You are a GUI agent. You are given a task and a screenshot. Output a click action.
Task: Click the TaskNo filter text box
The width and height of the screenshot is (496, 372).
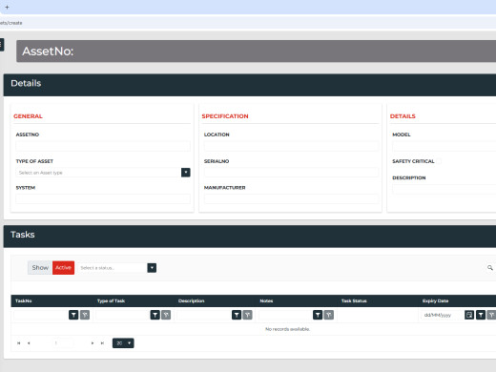41,315
